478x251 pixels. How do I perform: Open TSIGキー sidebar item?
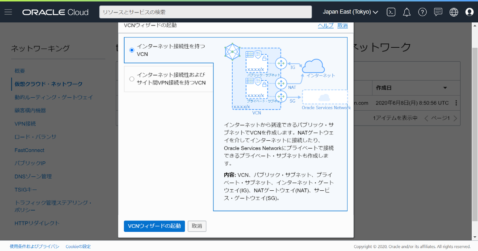tap(25, 190)
